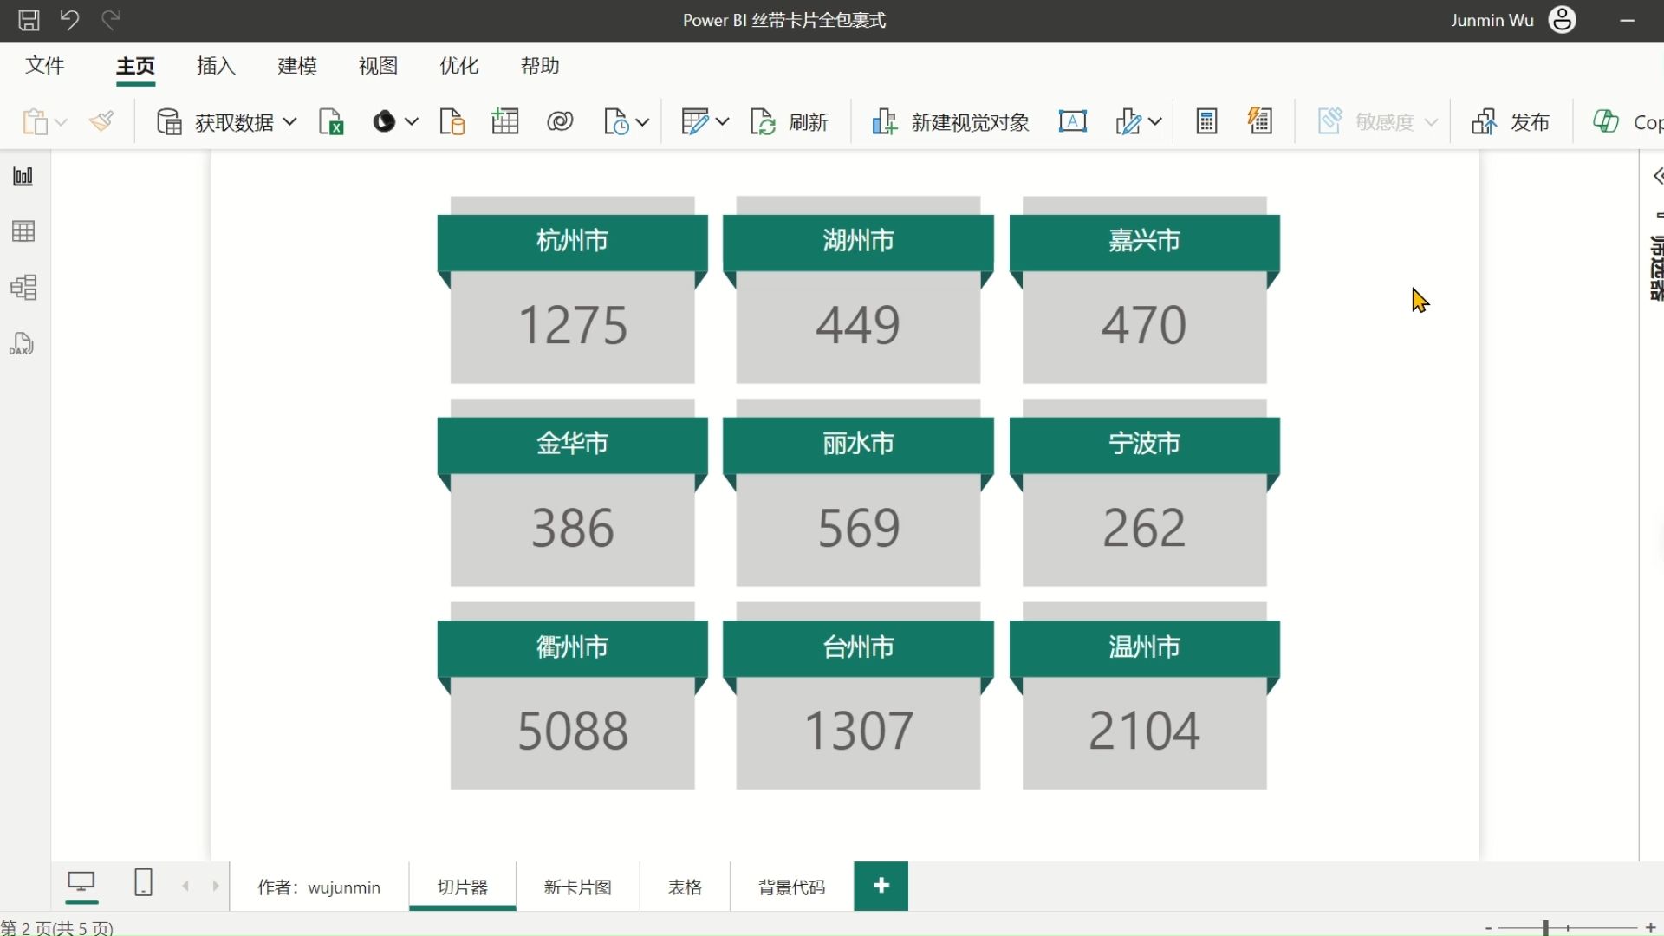
Task: Open the 插入 (Insert) menu
Action: [x=216, y=65]
